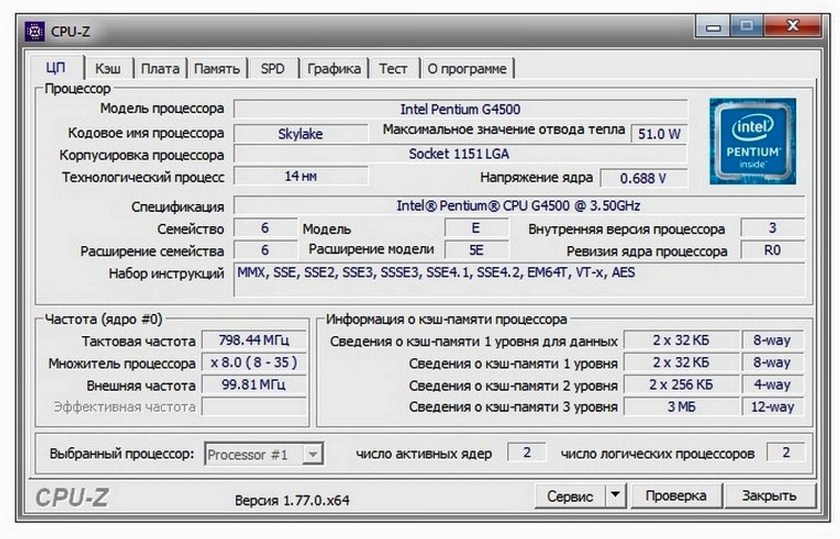Click the 5E extended model value
Screen dimensions: 840x539
coord(476,250)
